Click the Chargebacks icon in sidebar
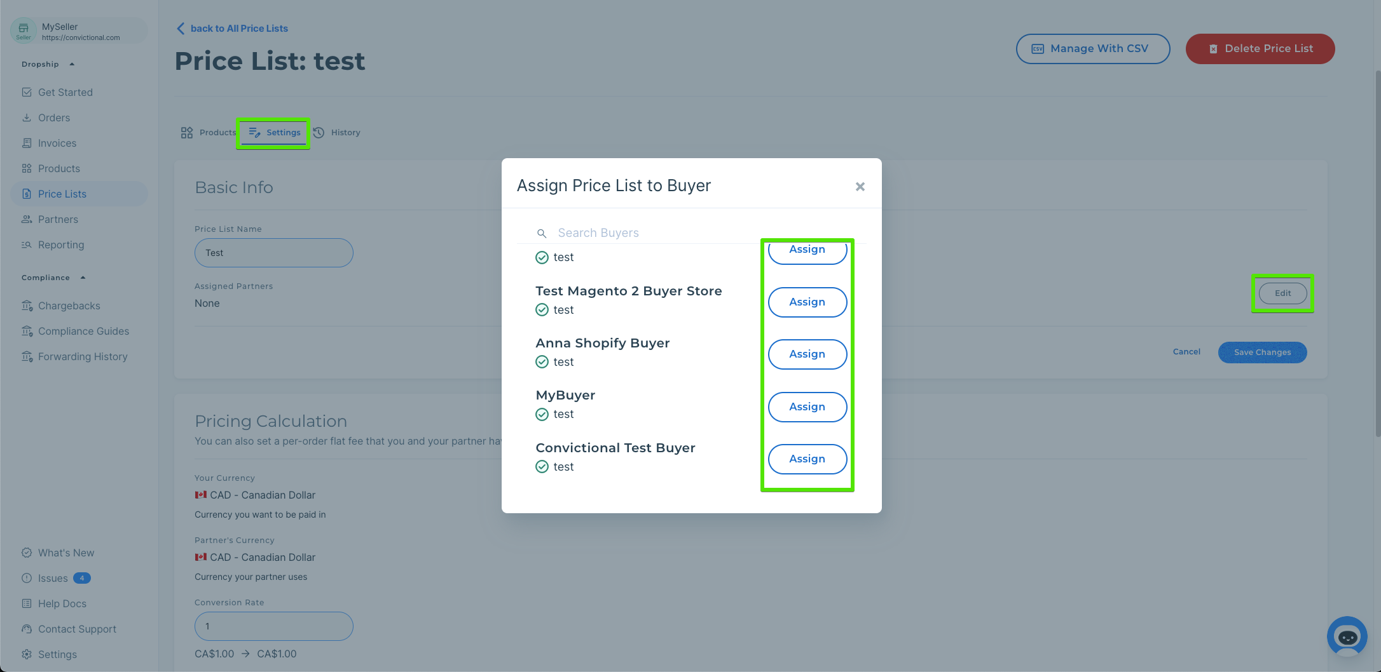The image size is (1381, 672). 27,306
